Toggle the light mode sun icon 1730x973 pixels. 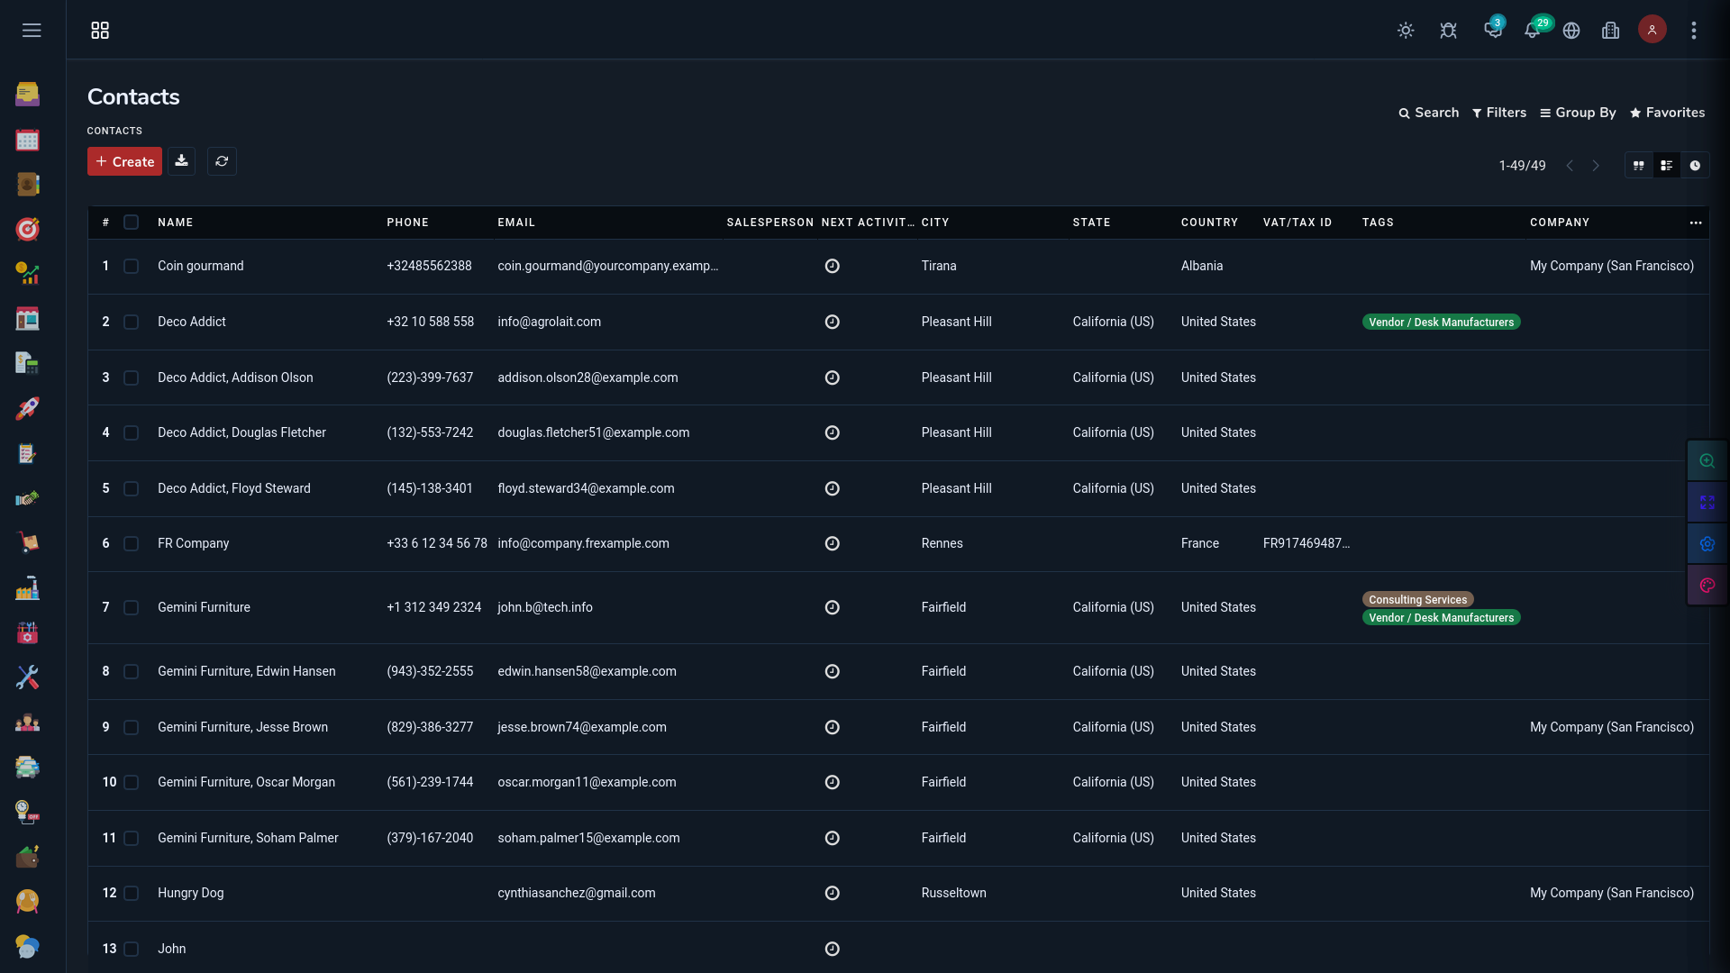click(1406, 31)
